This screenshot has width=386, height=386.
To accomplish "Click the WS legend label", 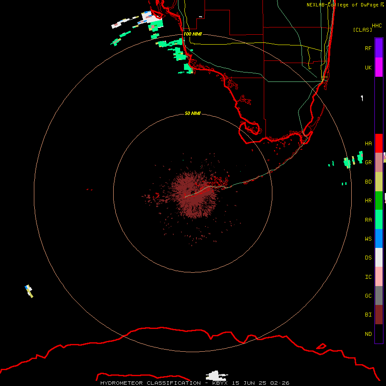I will (368, 239).
